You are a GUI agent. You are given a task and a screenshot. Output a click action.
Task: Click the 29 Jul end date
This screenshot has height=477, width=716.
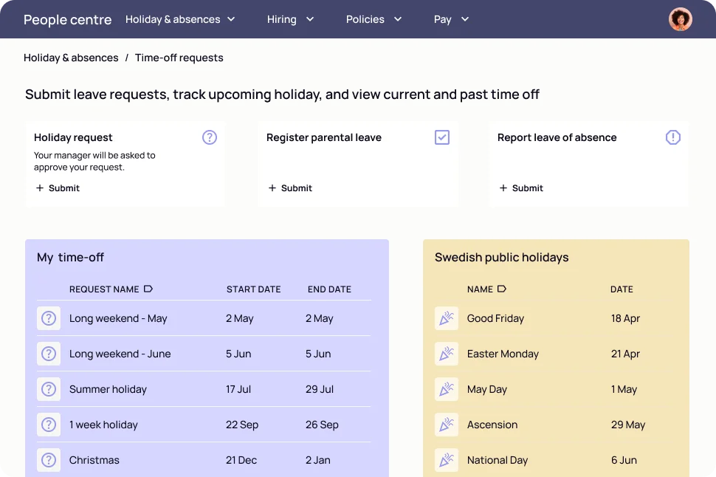tap(320, 389)
